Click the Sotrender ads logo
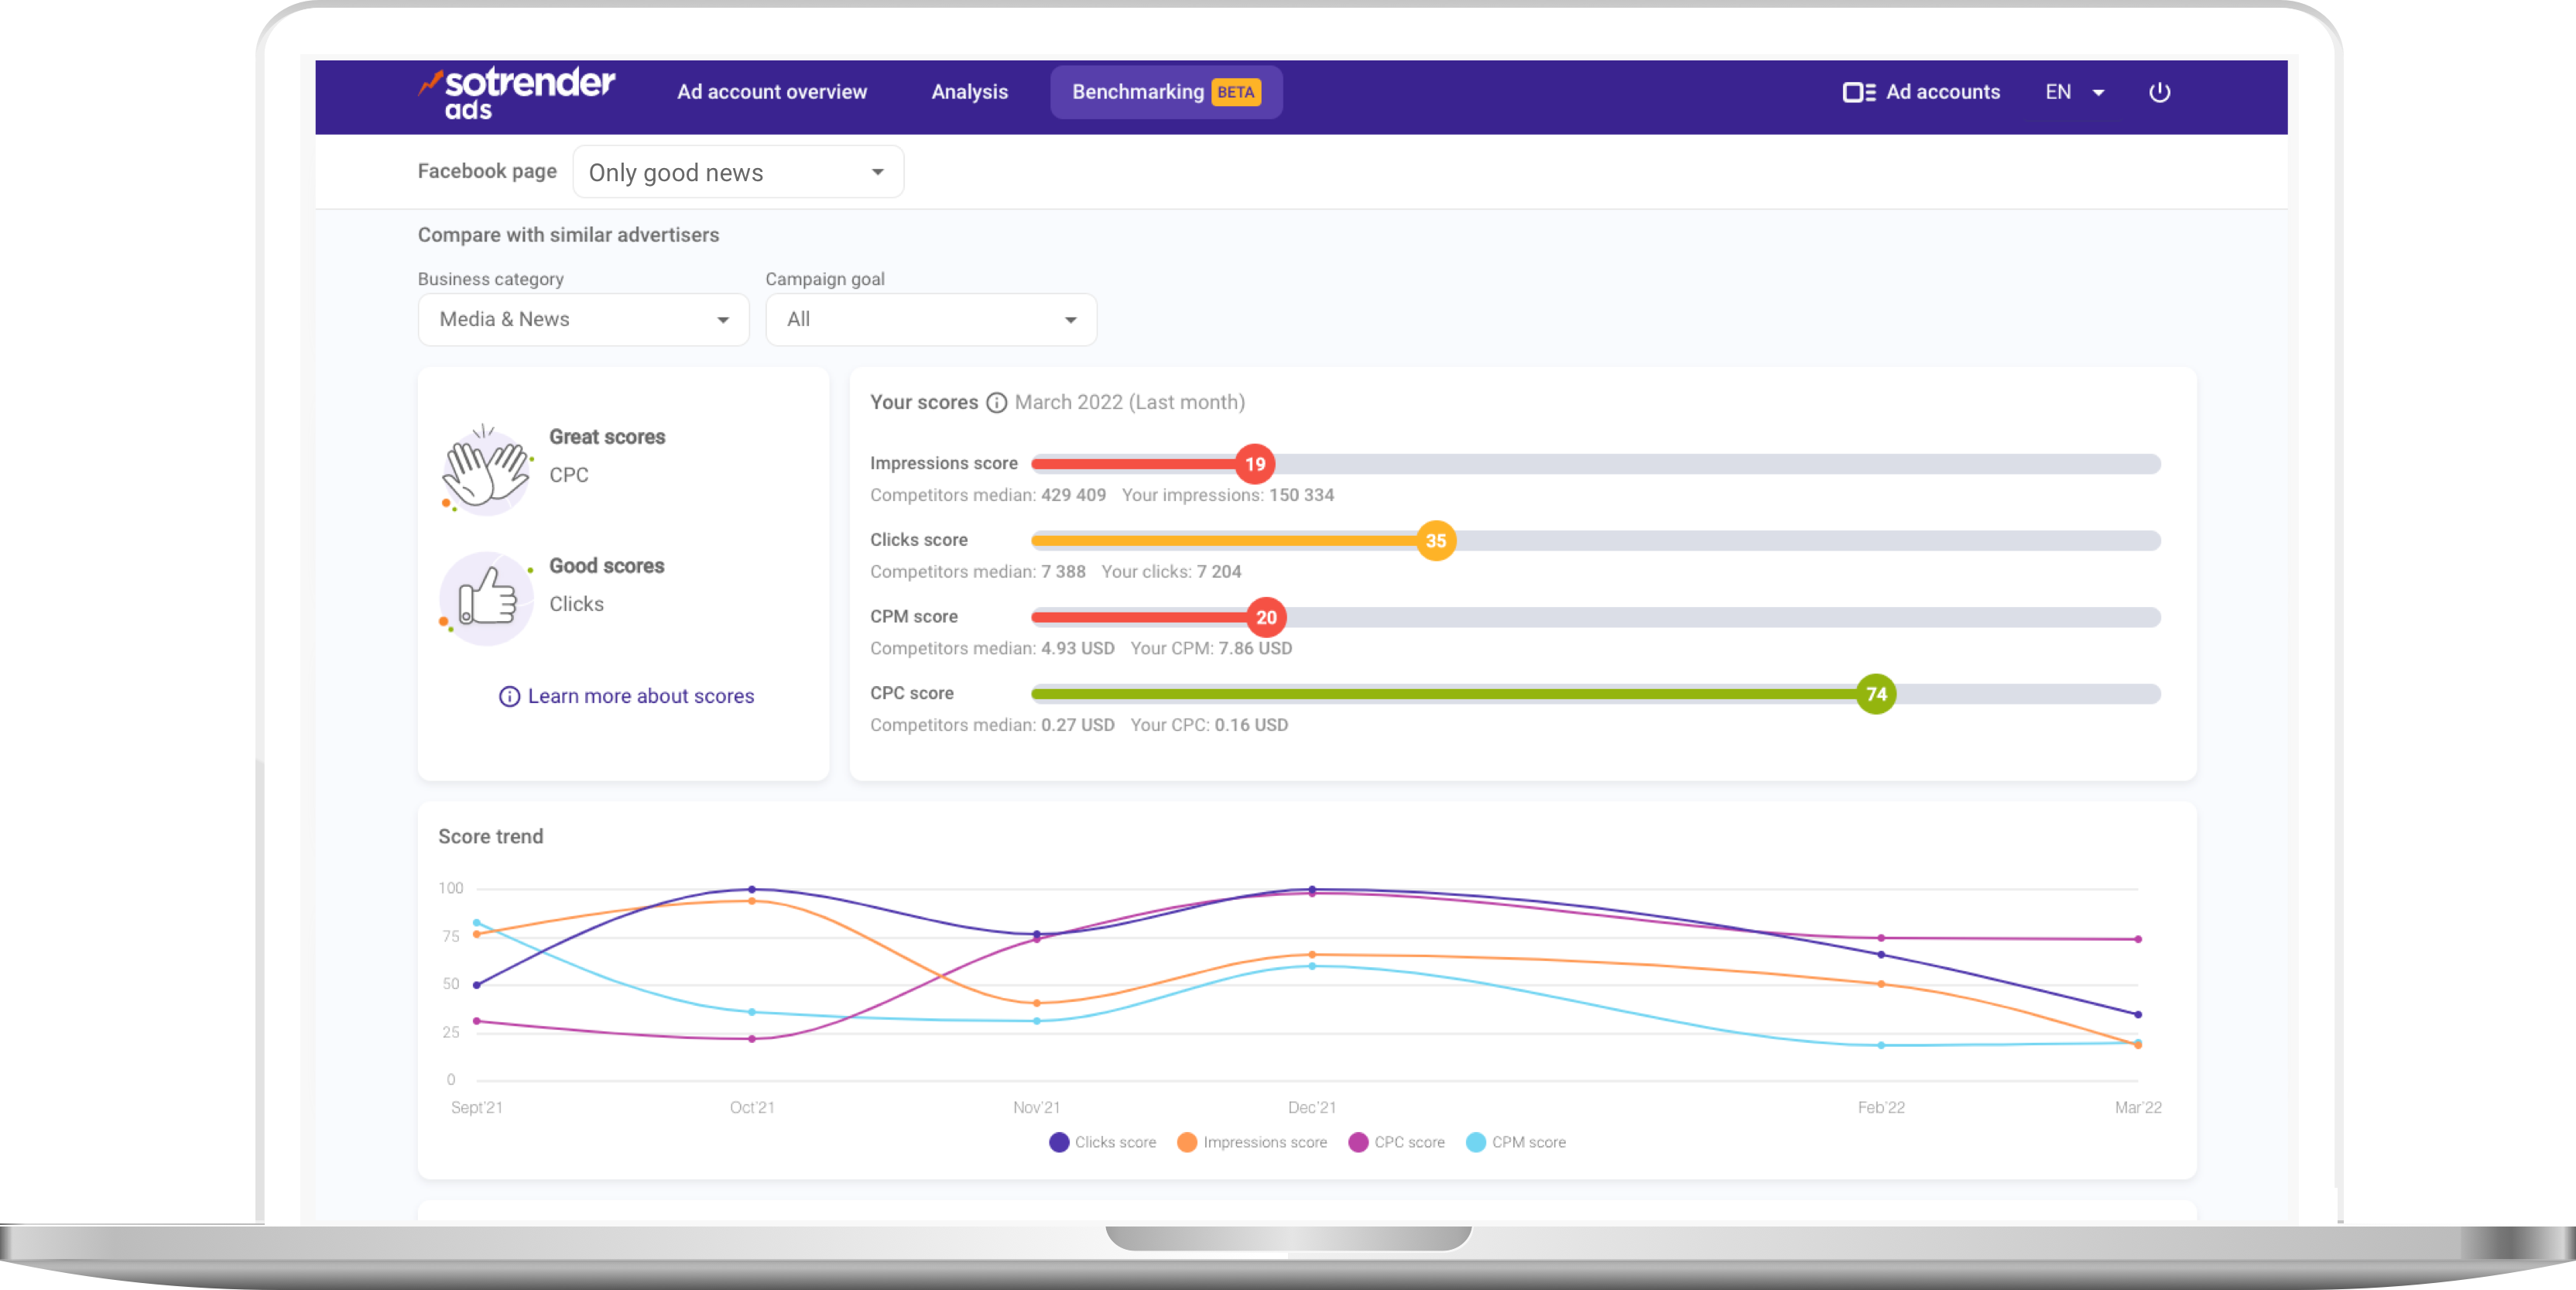Viewport: 2576px width, 1290px height. point(517,94)
